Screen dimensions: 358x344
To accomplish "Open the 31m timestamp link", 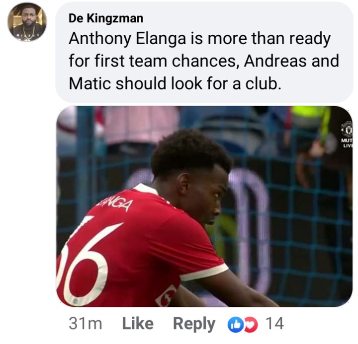I will (86, 324).
